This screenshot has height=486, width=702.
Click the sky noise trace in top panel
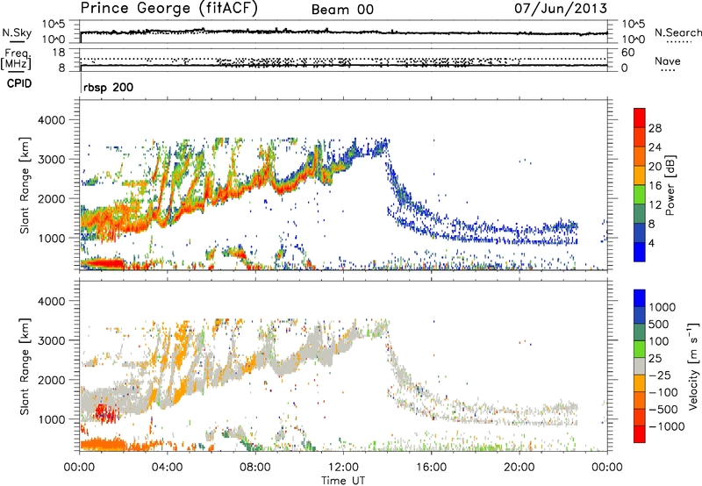pos(343,32)
